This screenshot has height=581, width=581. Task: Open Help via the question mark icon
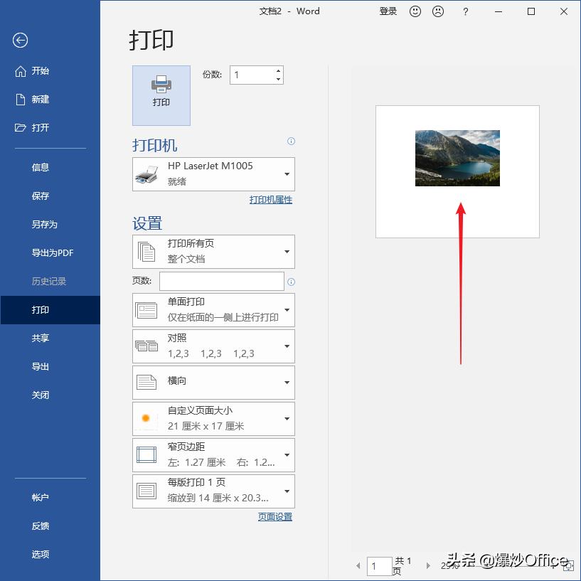coord(465,11)
